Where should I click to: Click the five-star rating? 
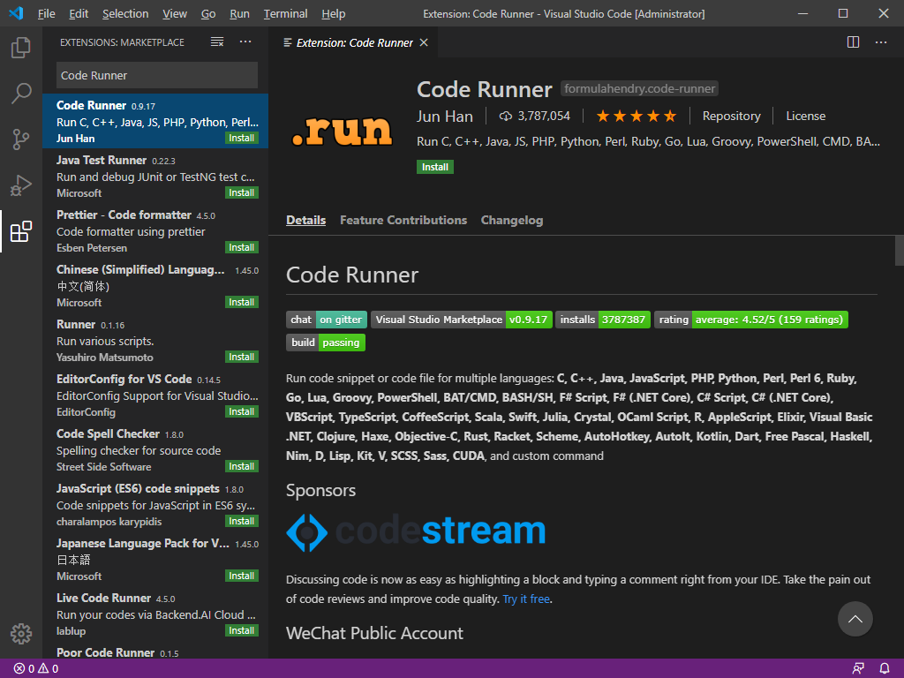(x=637, y=117)
